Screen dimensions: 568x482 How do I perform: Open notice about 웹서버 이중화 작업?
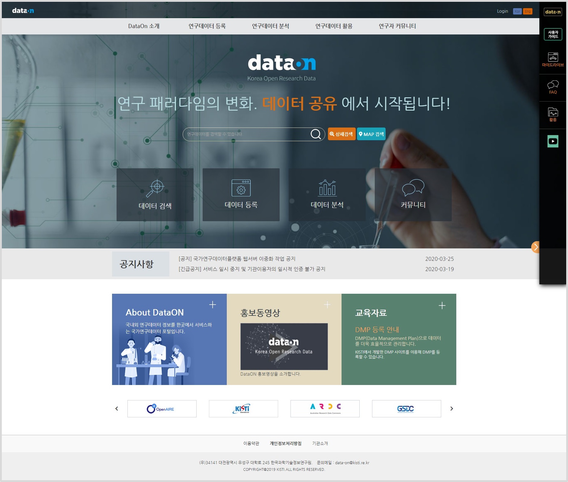pyautogui.click(x=237, y=259)
